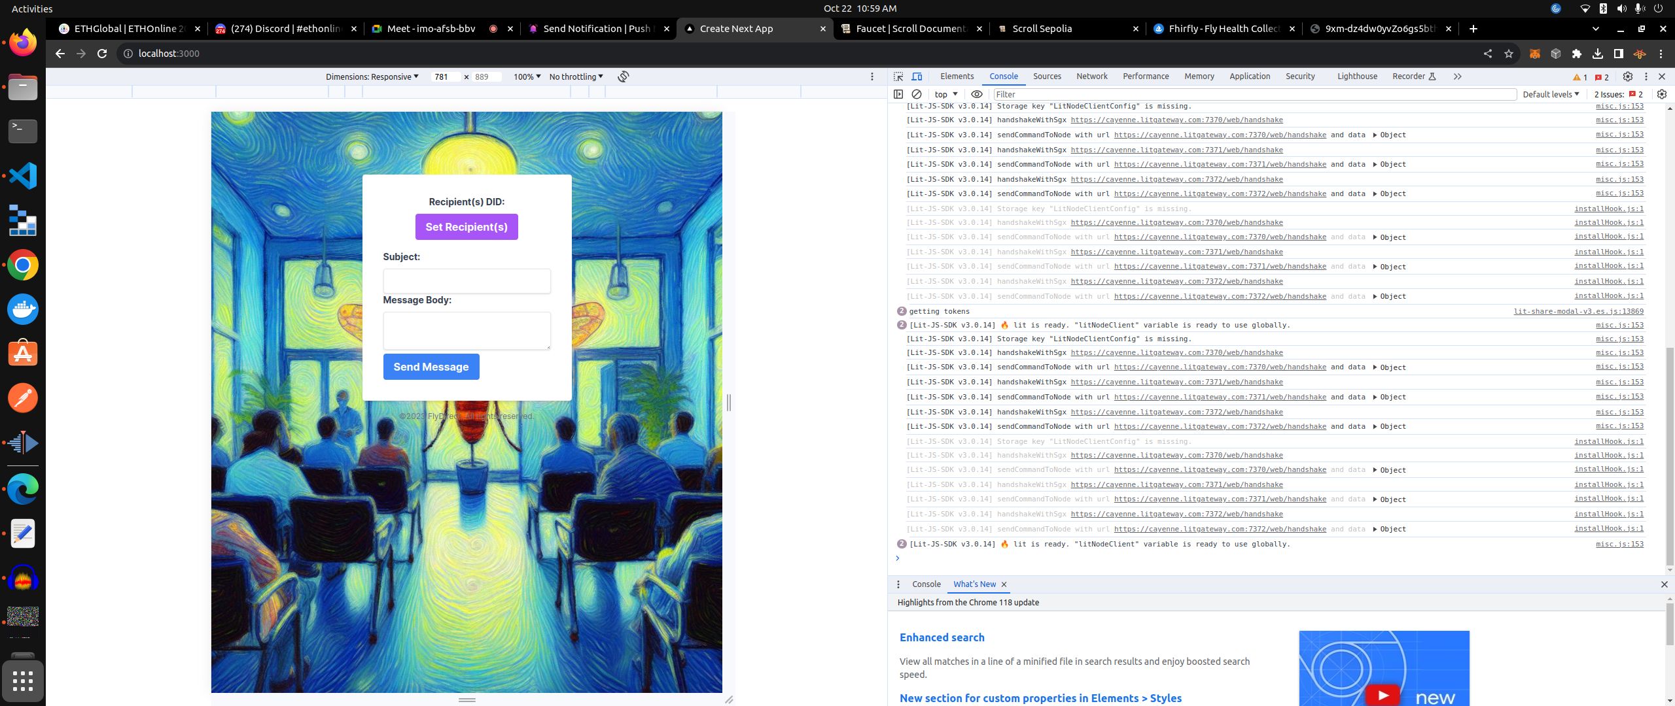Click the browser side panel icon
Image resolution: width=1675 pixels, height=706 pixels.
[x=1618, y=54]
